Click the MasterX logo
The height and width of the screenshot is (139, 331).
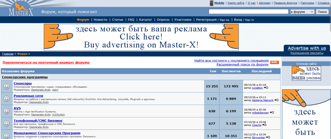pos(21,9)
